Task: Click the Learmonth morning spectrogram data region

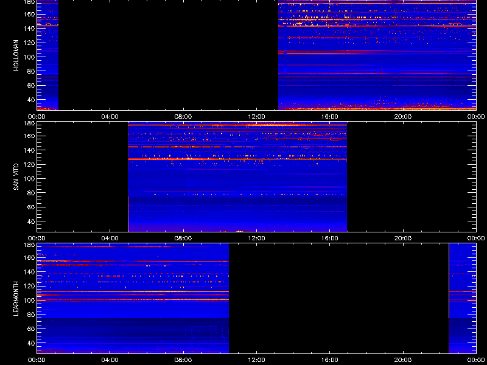Action: pos(133,298)
